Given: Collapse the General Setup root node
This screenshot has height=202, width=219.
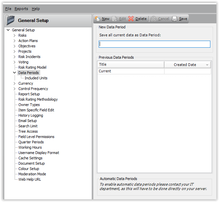Looking at the screenshot, I should click(x=8, y=30).
